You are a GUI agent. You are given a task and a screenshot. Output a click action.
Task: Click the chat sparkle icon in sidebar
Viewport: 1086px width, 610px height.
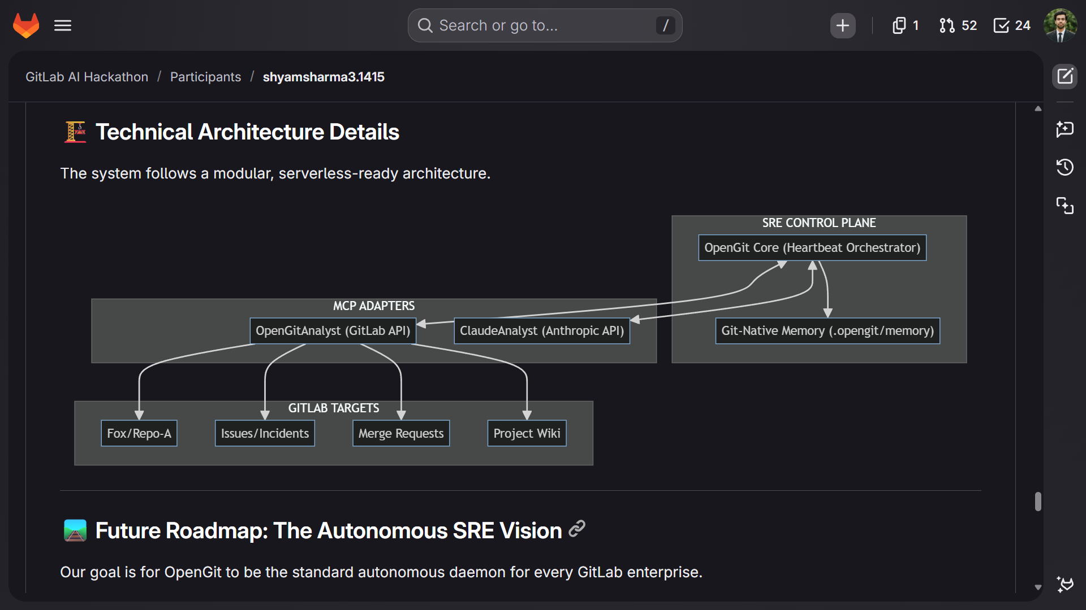pos(1065,129)
